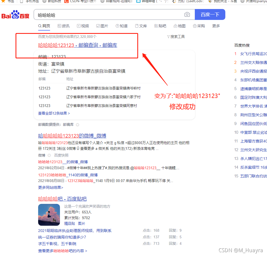The image size is (267, 256).
Task: Open hot search 反杀案细节:16岁
Action: pyautogui.click(x=253, y=167)
